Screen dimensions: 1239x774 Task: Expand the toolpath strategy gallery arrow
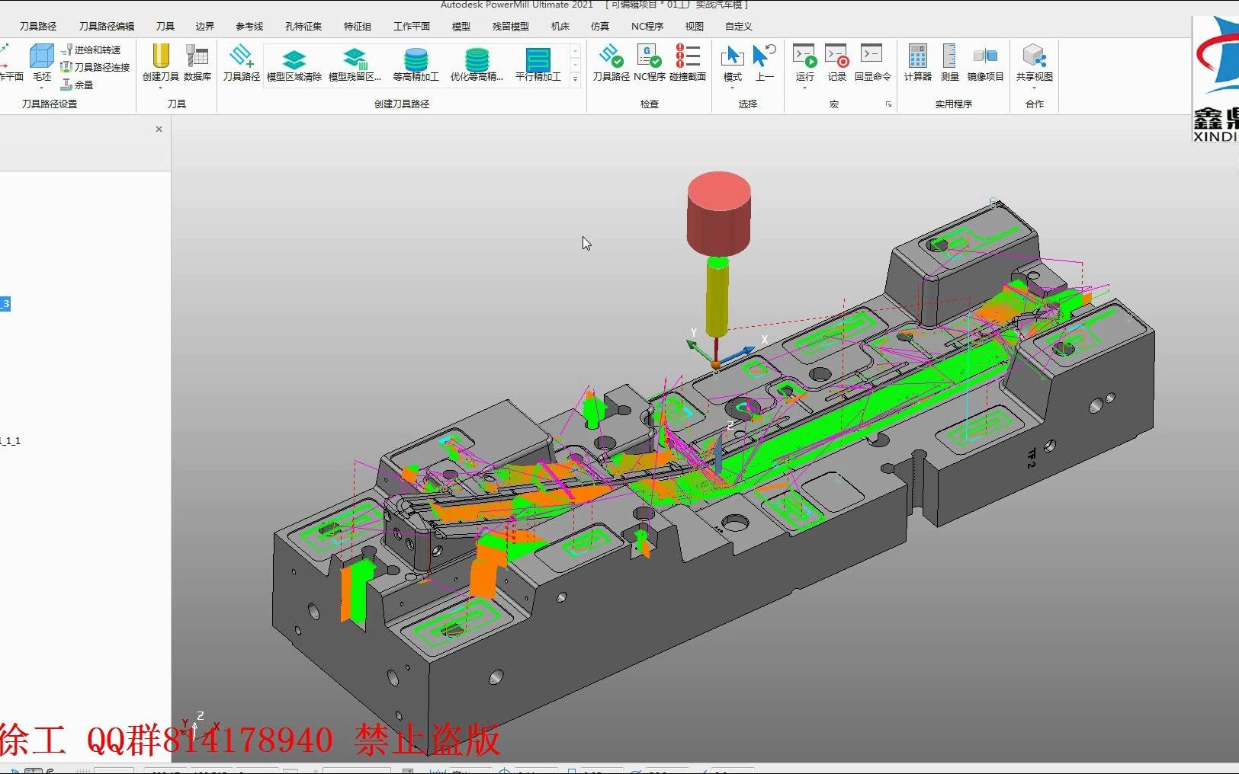(576, 78)
